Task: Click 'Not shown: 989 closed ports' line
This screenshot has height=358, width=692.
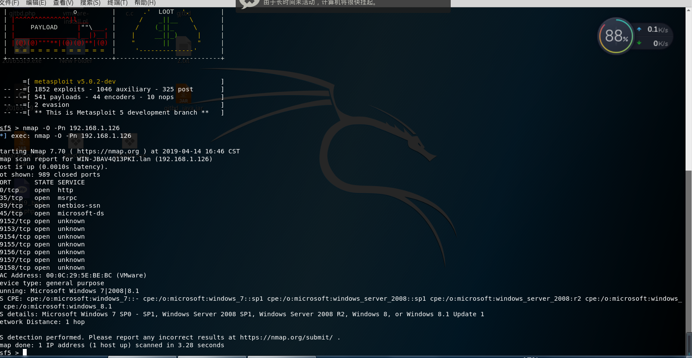Action: (x=50, y=174)
